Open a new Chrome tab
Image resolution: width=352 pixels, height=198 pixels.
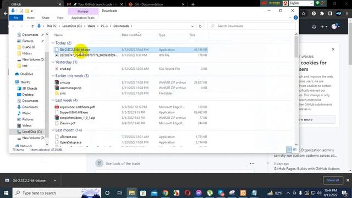tap(193, 4)
